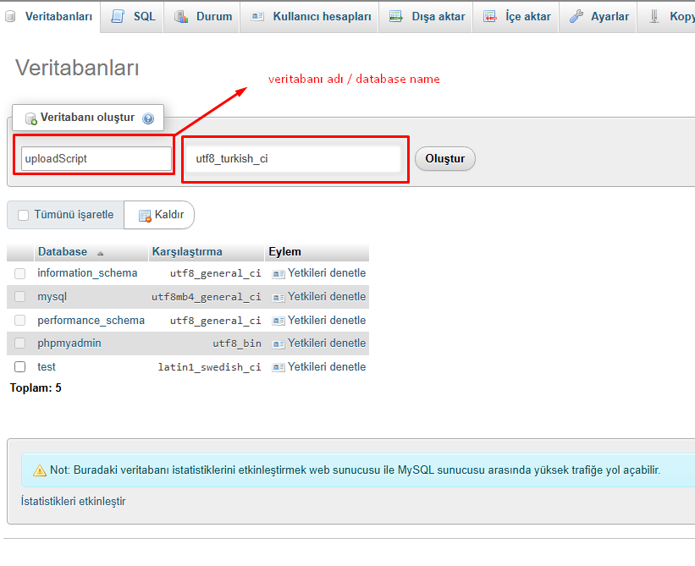
Task: Go to Kullanıcı hesapları tab
Action: 309,17
